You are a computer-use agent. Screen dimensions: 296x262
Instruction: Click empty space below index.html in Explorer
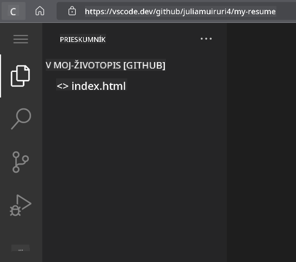tap(134, 170)
